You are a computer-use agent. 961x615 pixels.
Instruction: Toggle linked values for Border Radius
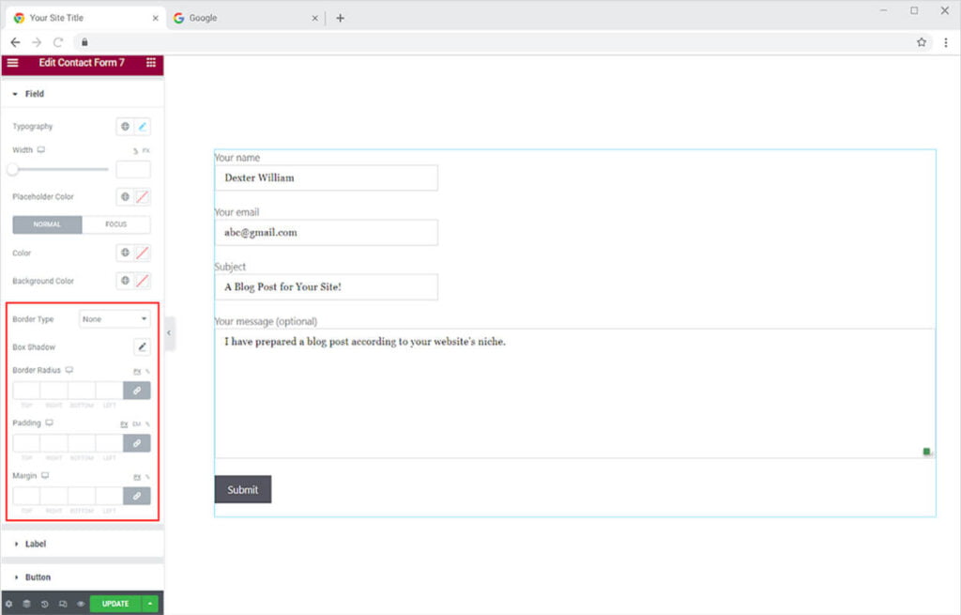point(136,390)
